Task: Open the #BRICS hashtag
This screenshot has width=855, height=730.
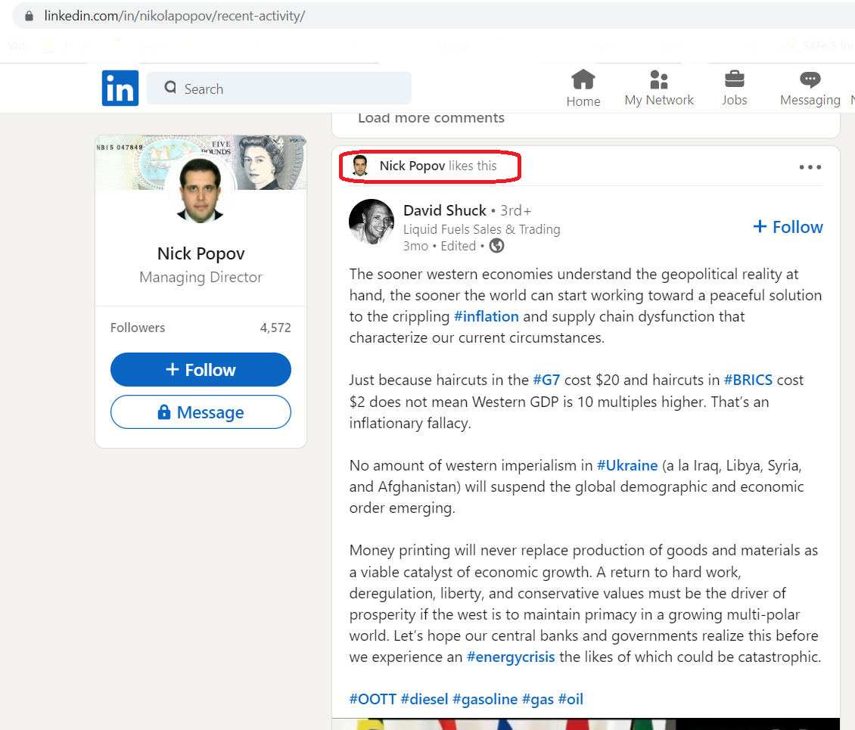Action: pyautogui.click(x=748, y=380)
